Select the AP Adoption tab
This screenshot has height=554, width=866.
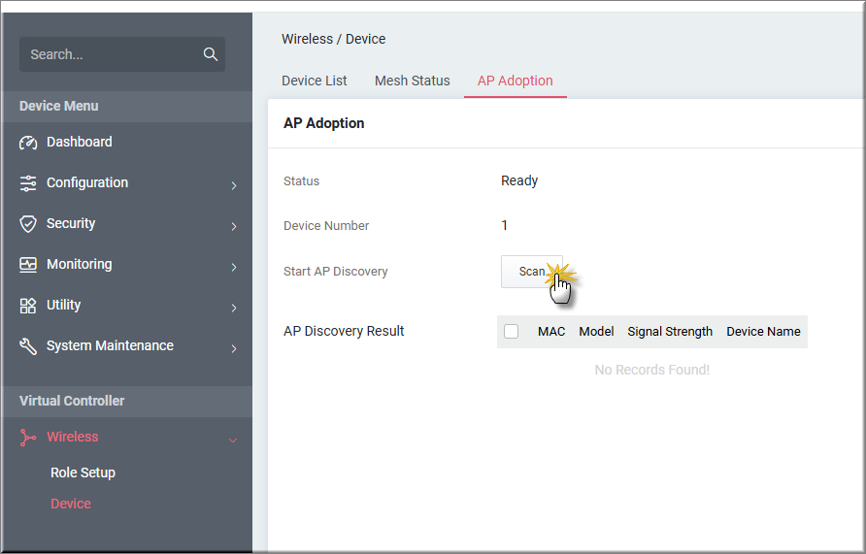pos(515,81)
